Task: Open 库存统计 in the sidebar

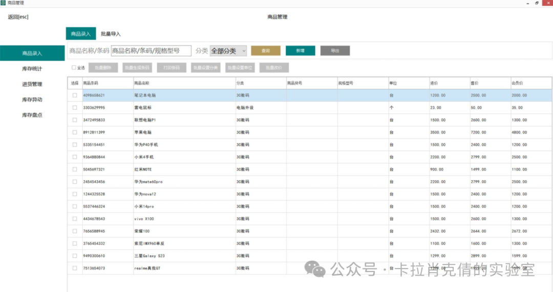Action: coord(32,69)
